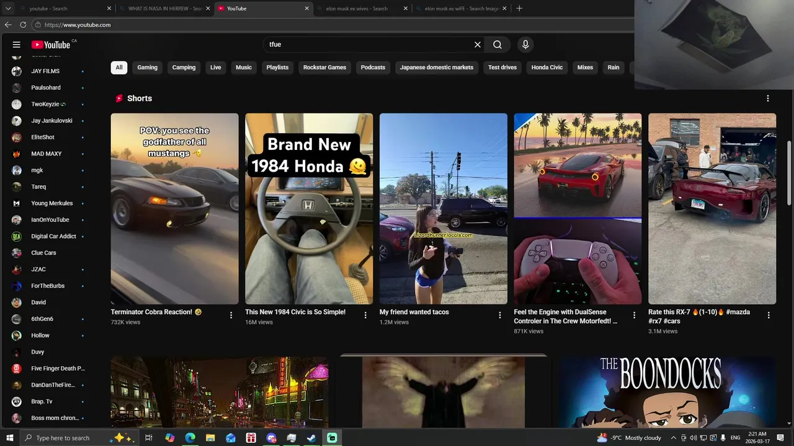This screenshot has width=794, height=446.
Task: Select the Camping filter chip
Action: click(184, 68)
